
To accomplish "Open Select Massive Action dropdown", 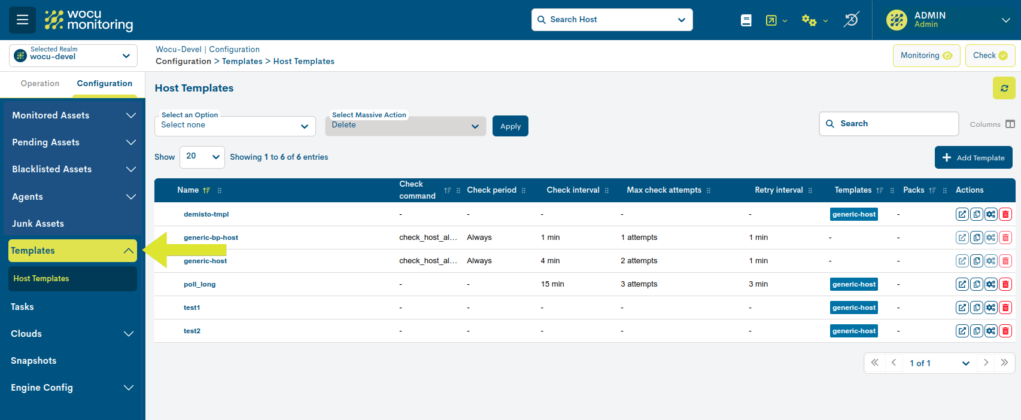I will (405, 126).
